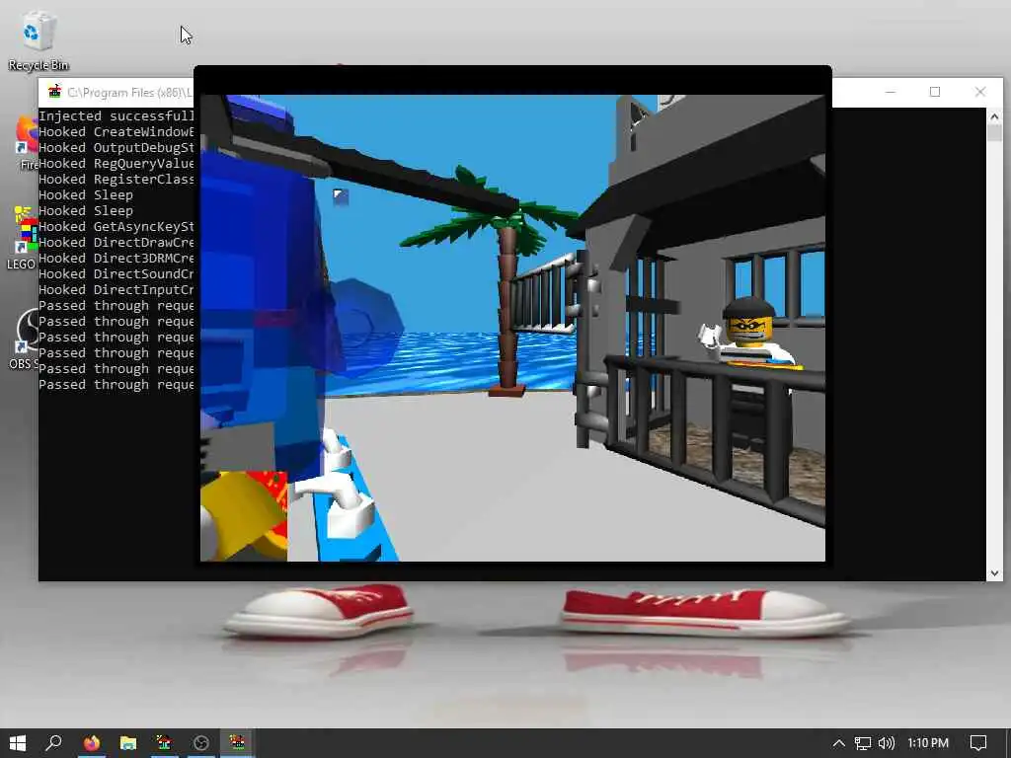Viewport: 1011px width, 758px height.
Task: Close the console window
Action: (x=980, y=92)
